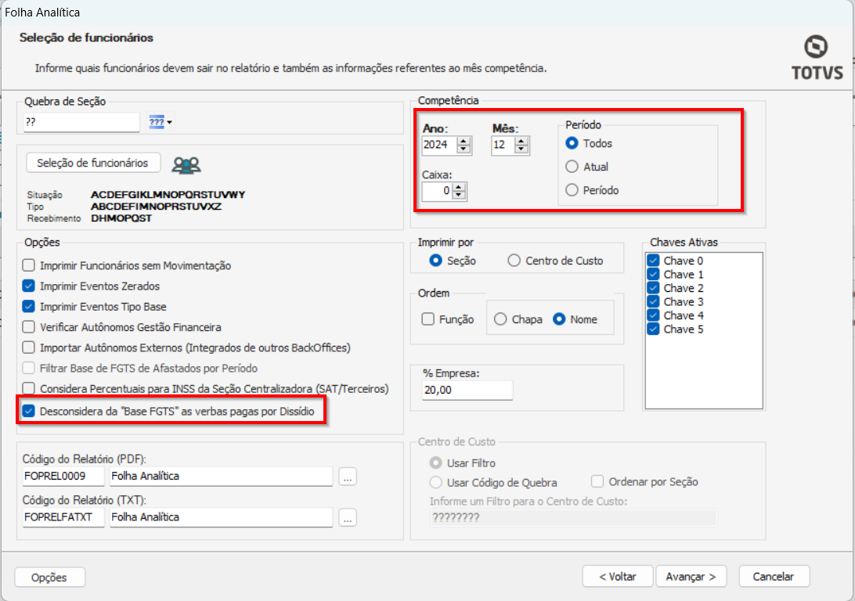Uncheck Imprimir Eventos Zerados
855x601 pixels.
point(29,286)
